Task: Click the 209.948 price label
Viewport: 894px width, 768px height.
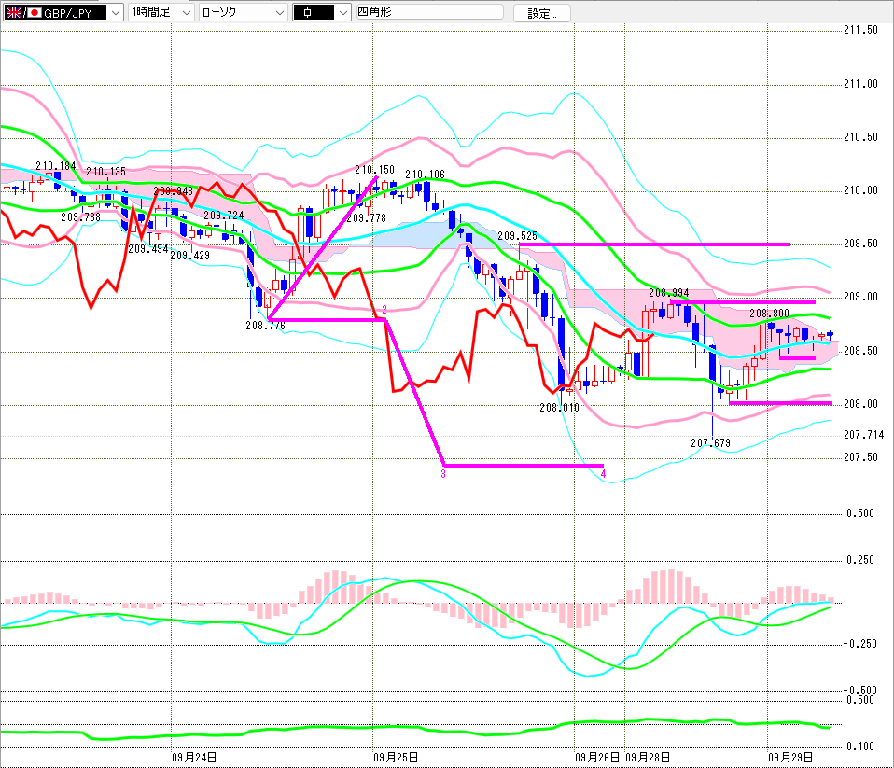Action: click(x=174, y=191)
